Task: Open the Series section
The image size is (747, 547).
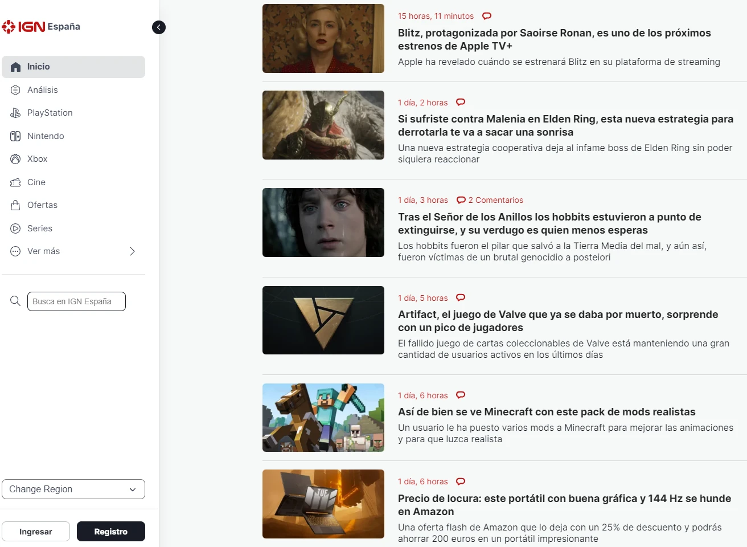Action: pos(40,228)
